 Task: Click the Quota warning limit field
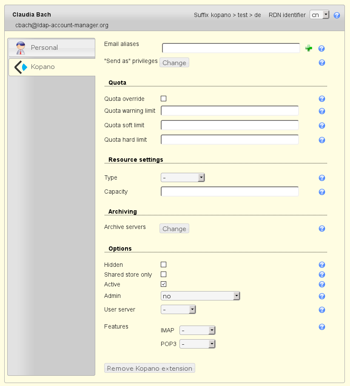tap(230, 111)
